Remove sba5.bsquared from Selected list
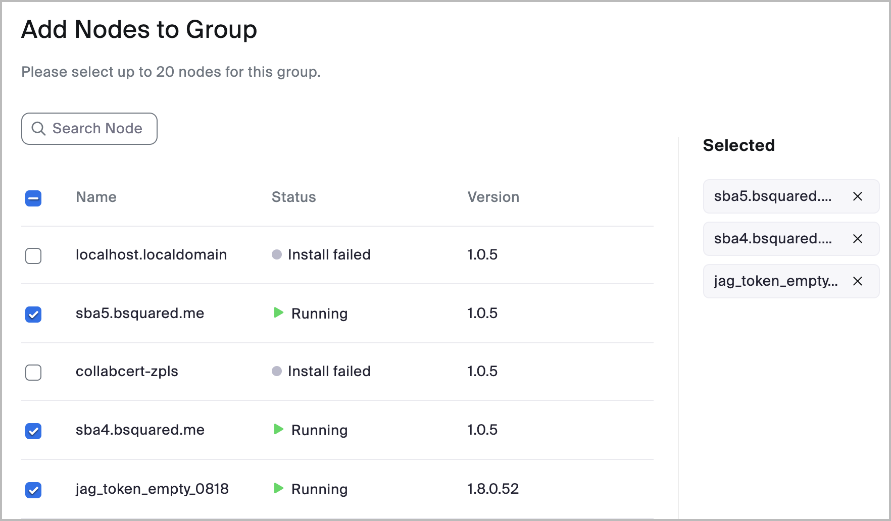This screenshot has width=891, height=521. tap(857, 196)
